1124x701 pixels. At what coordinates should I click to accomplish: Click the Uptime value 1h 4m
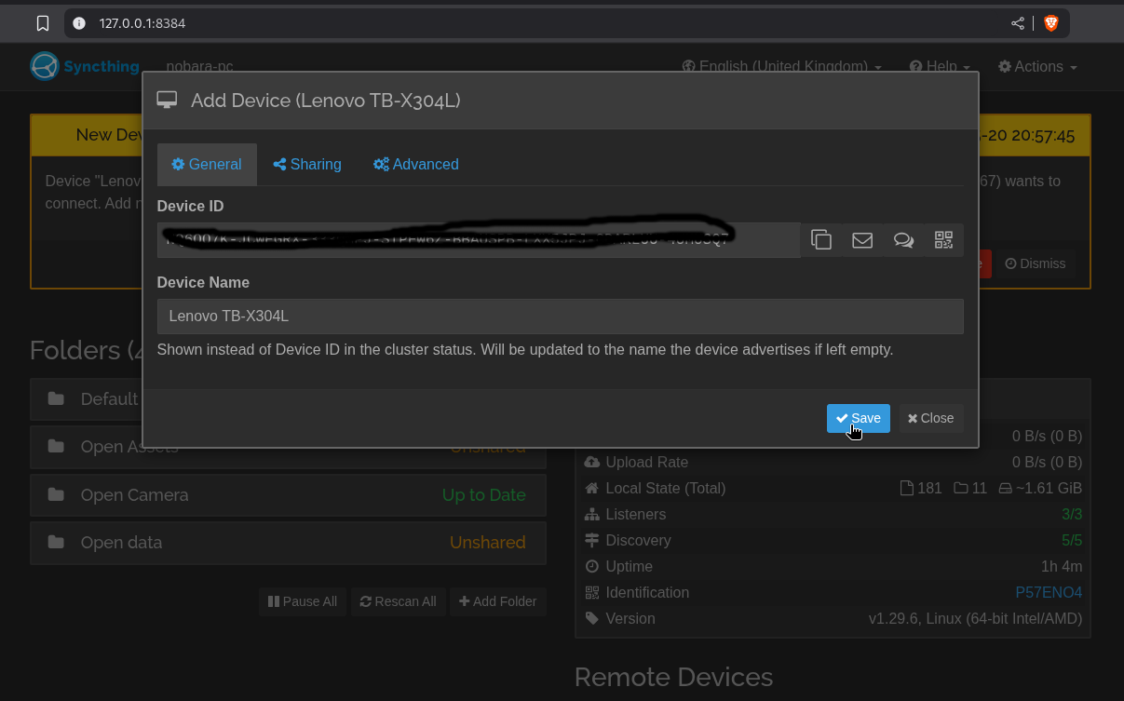1062,566
